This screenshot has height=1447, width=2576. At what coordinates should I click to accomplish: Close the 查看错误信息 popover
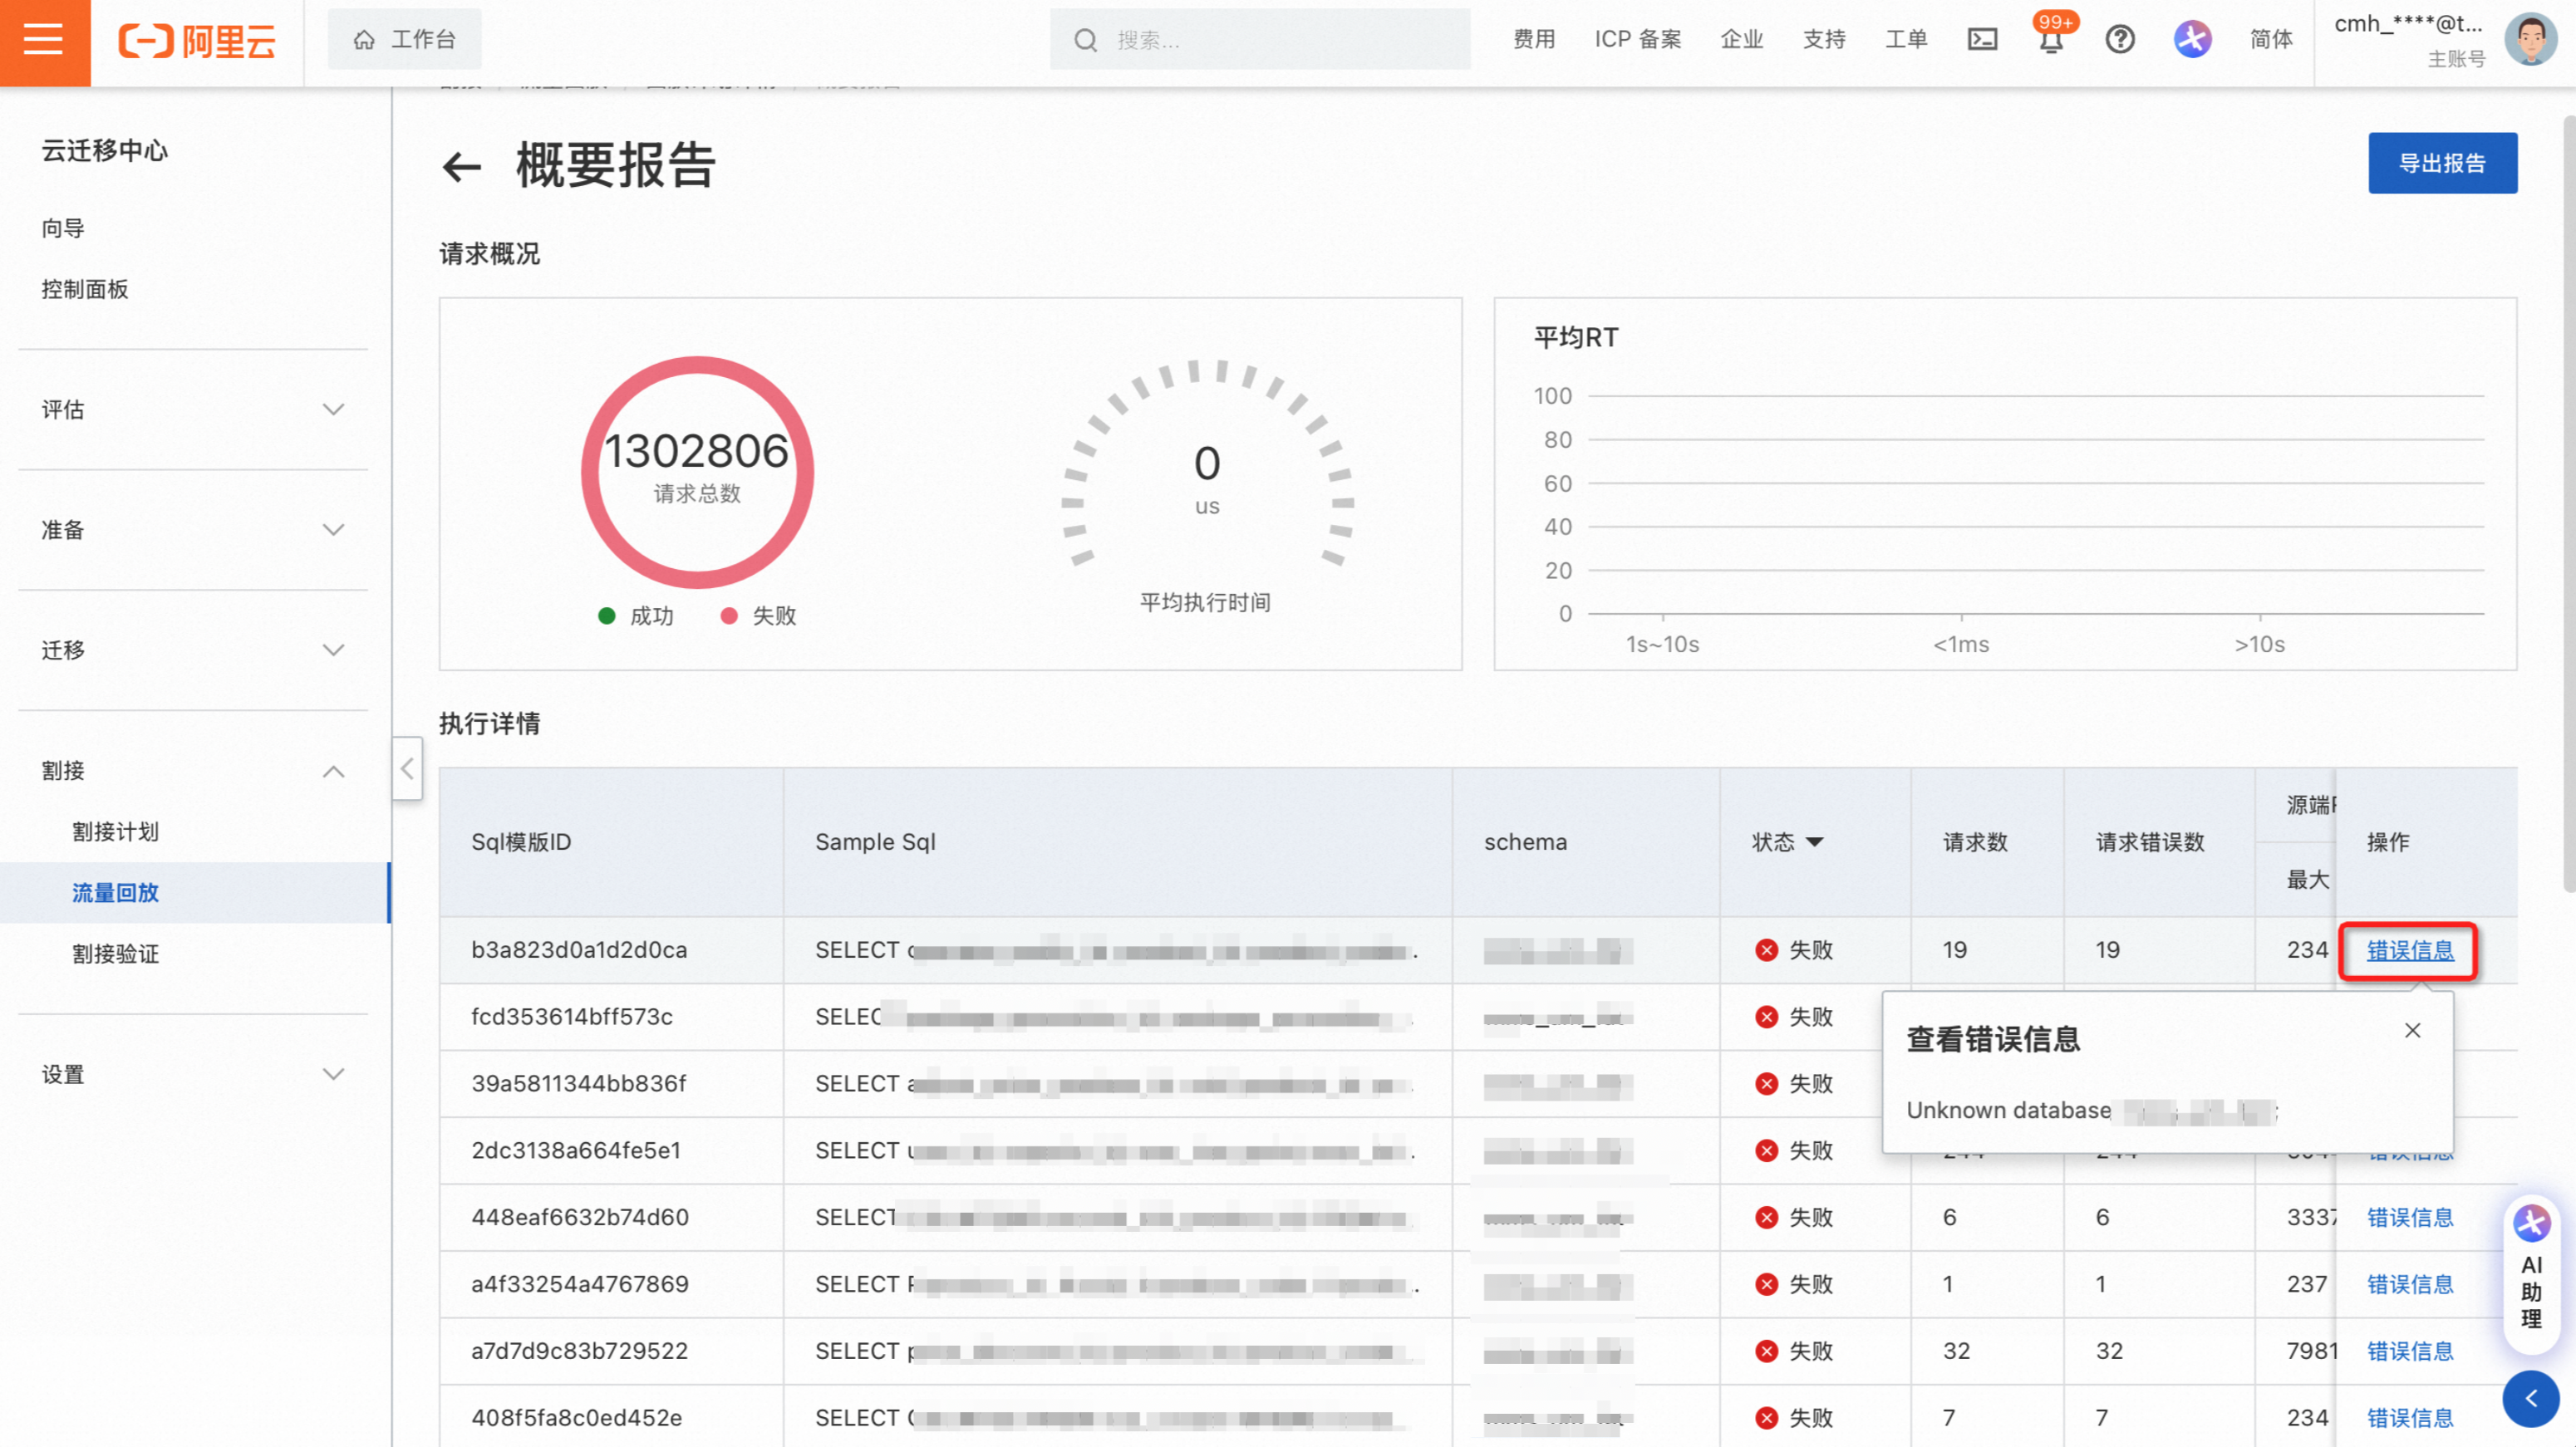click(2412, 1030)
